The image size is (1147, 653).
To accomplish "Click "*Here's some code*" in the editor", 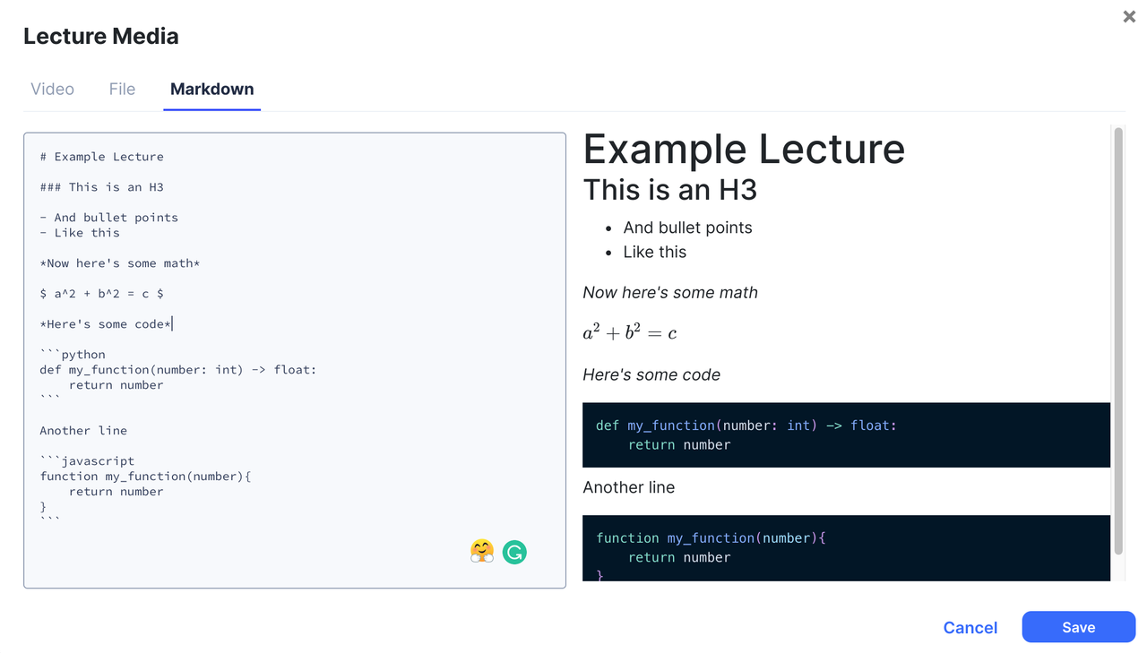I will [x=106, y=324].
